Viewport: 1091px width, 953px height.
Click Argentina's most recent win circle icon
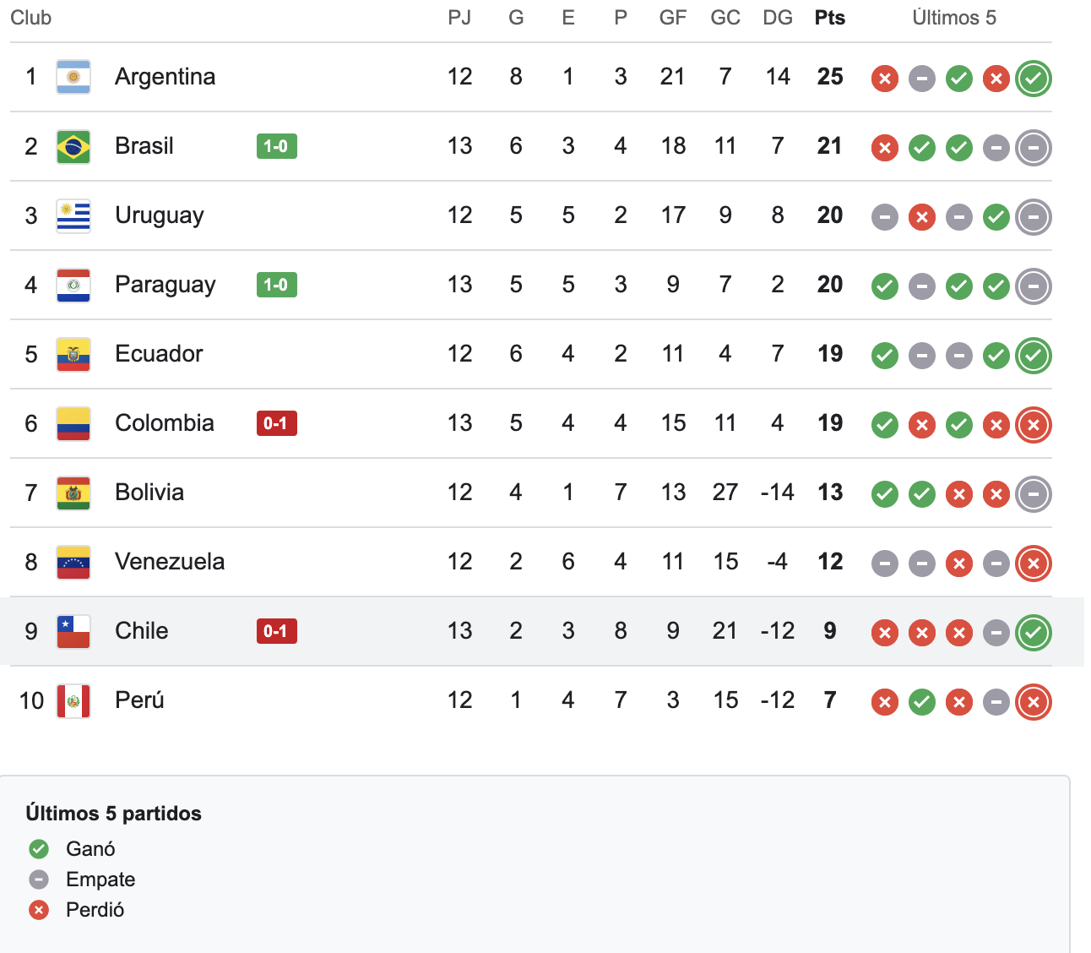[1034, 79]
